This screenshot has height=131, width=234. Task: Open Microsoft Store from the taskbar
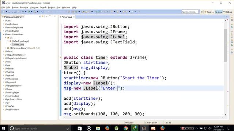click(x=80, y=128)
